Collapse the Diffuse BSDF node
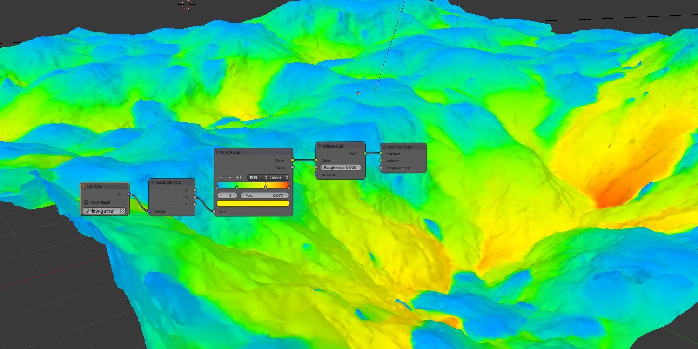 (x=320, y=146)
